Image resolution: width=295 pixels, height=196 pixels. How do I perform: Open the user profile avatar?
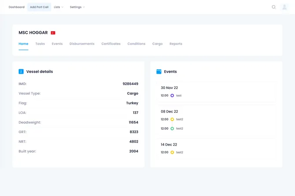tap(284, 7)
